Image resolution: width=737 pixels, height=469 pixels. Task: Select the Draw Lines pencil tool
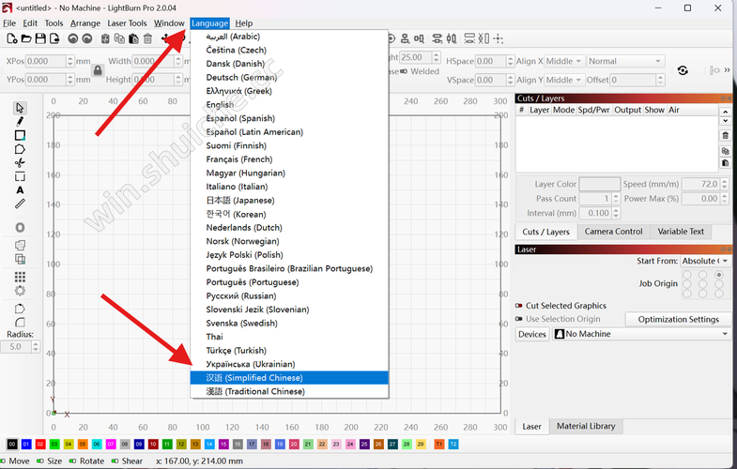[x=20, y=121]
